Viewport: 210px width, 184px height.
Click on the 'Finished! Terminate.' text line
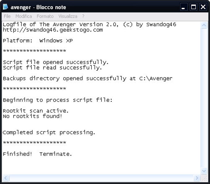[x=37, y=154]
